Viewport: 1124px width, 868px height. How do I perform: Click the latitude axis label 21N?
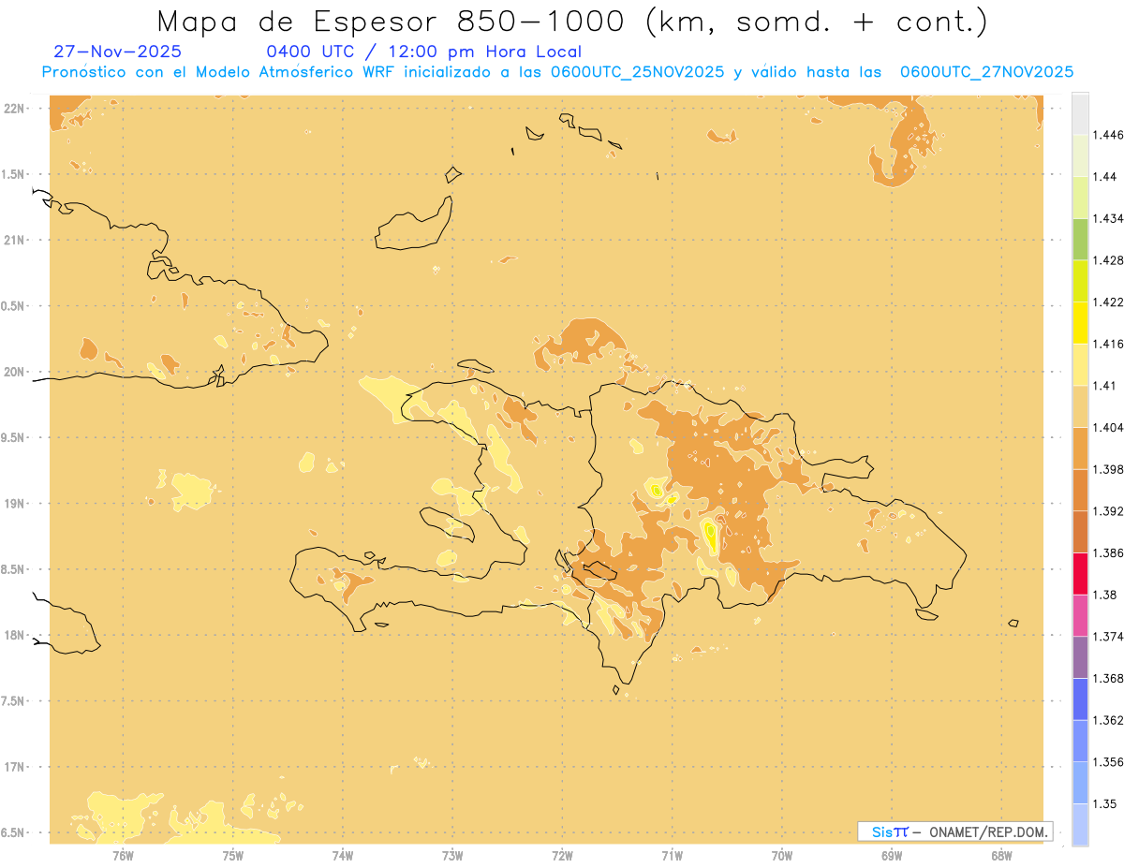coord(14,240)
